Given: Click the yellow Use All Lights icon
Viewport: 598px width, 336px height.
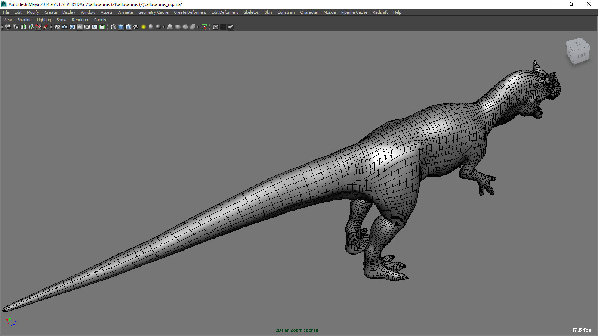Looking at the screenshot, I should [144, 27].
